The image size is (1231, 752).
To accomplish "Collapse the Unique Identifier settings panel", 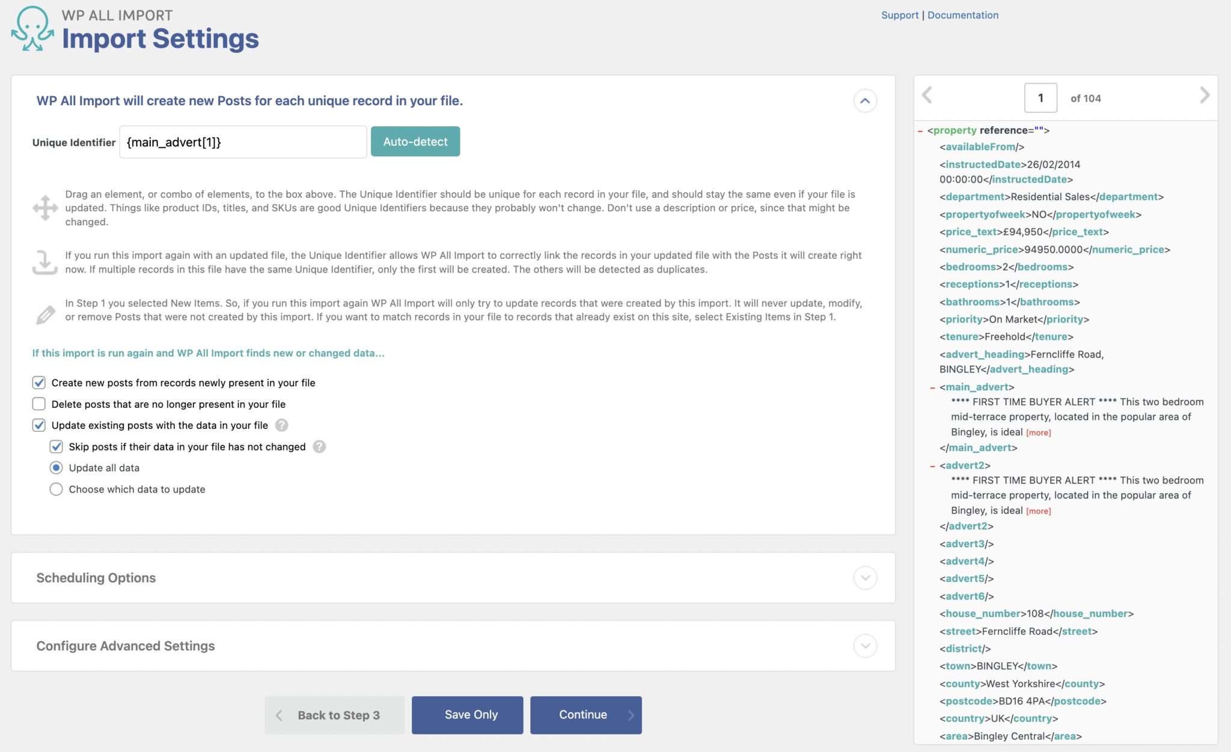I will tap(866, 101).
